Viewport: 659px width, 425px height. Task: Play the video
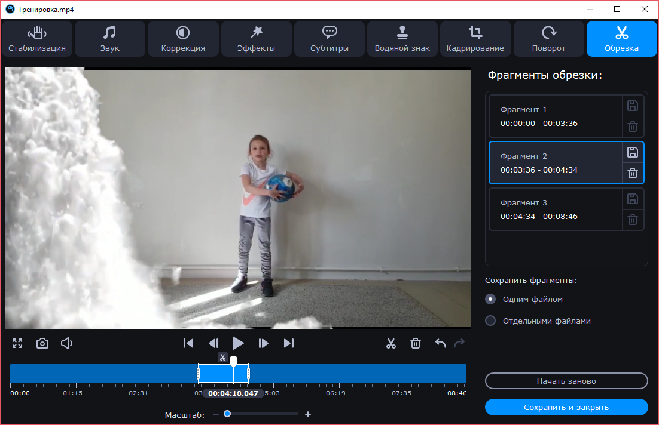coord(238,343)
